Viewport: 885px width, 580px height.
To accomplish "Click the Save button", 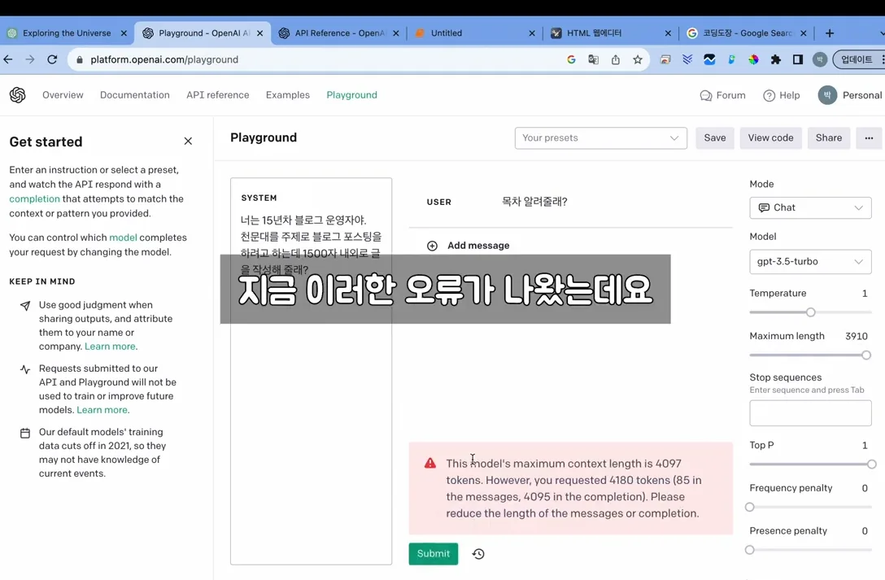I will click(x=714, y=137).
